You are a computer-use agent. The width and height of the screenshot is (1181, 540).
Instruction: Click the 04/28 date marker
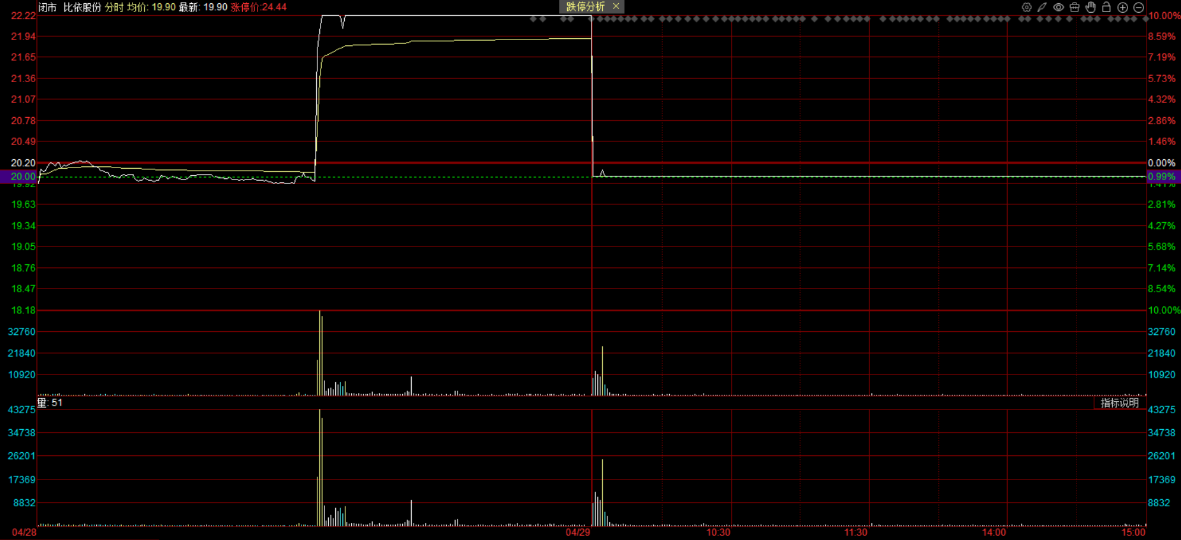tap(24, 532)
